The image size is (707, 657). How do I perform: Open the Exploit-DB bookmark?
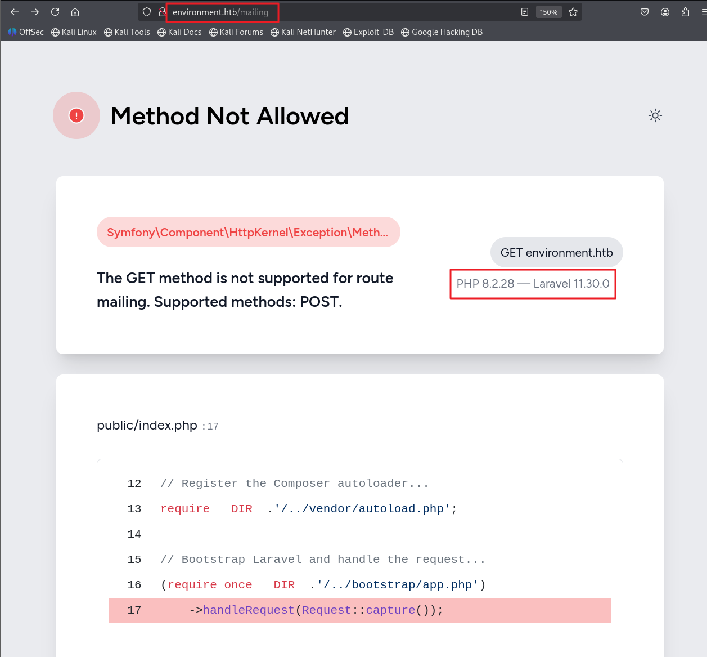(368, 32)
